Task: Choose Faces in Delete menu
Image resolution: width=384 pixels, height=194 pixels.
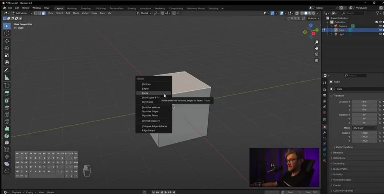Action: (154, 93)
